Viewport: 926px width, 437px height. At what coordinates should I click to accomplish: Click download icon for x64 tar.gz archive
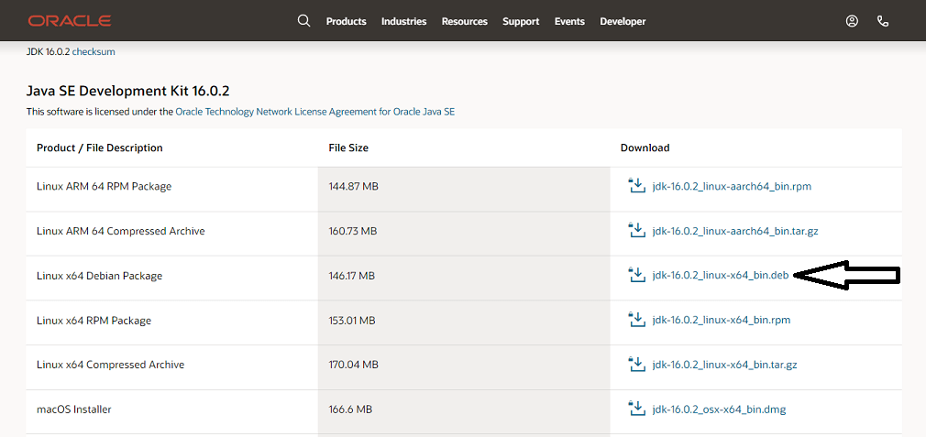tap(636, 365)
